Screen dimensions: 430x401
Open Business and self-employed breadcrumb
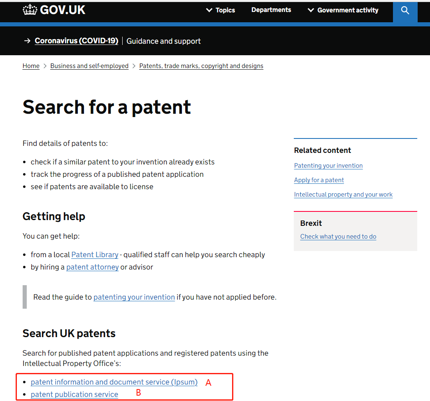coord(89,66)
